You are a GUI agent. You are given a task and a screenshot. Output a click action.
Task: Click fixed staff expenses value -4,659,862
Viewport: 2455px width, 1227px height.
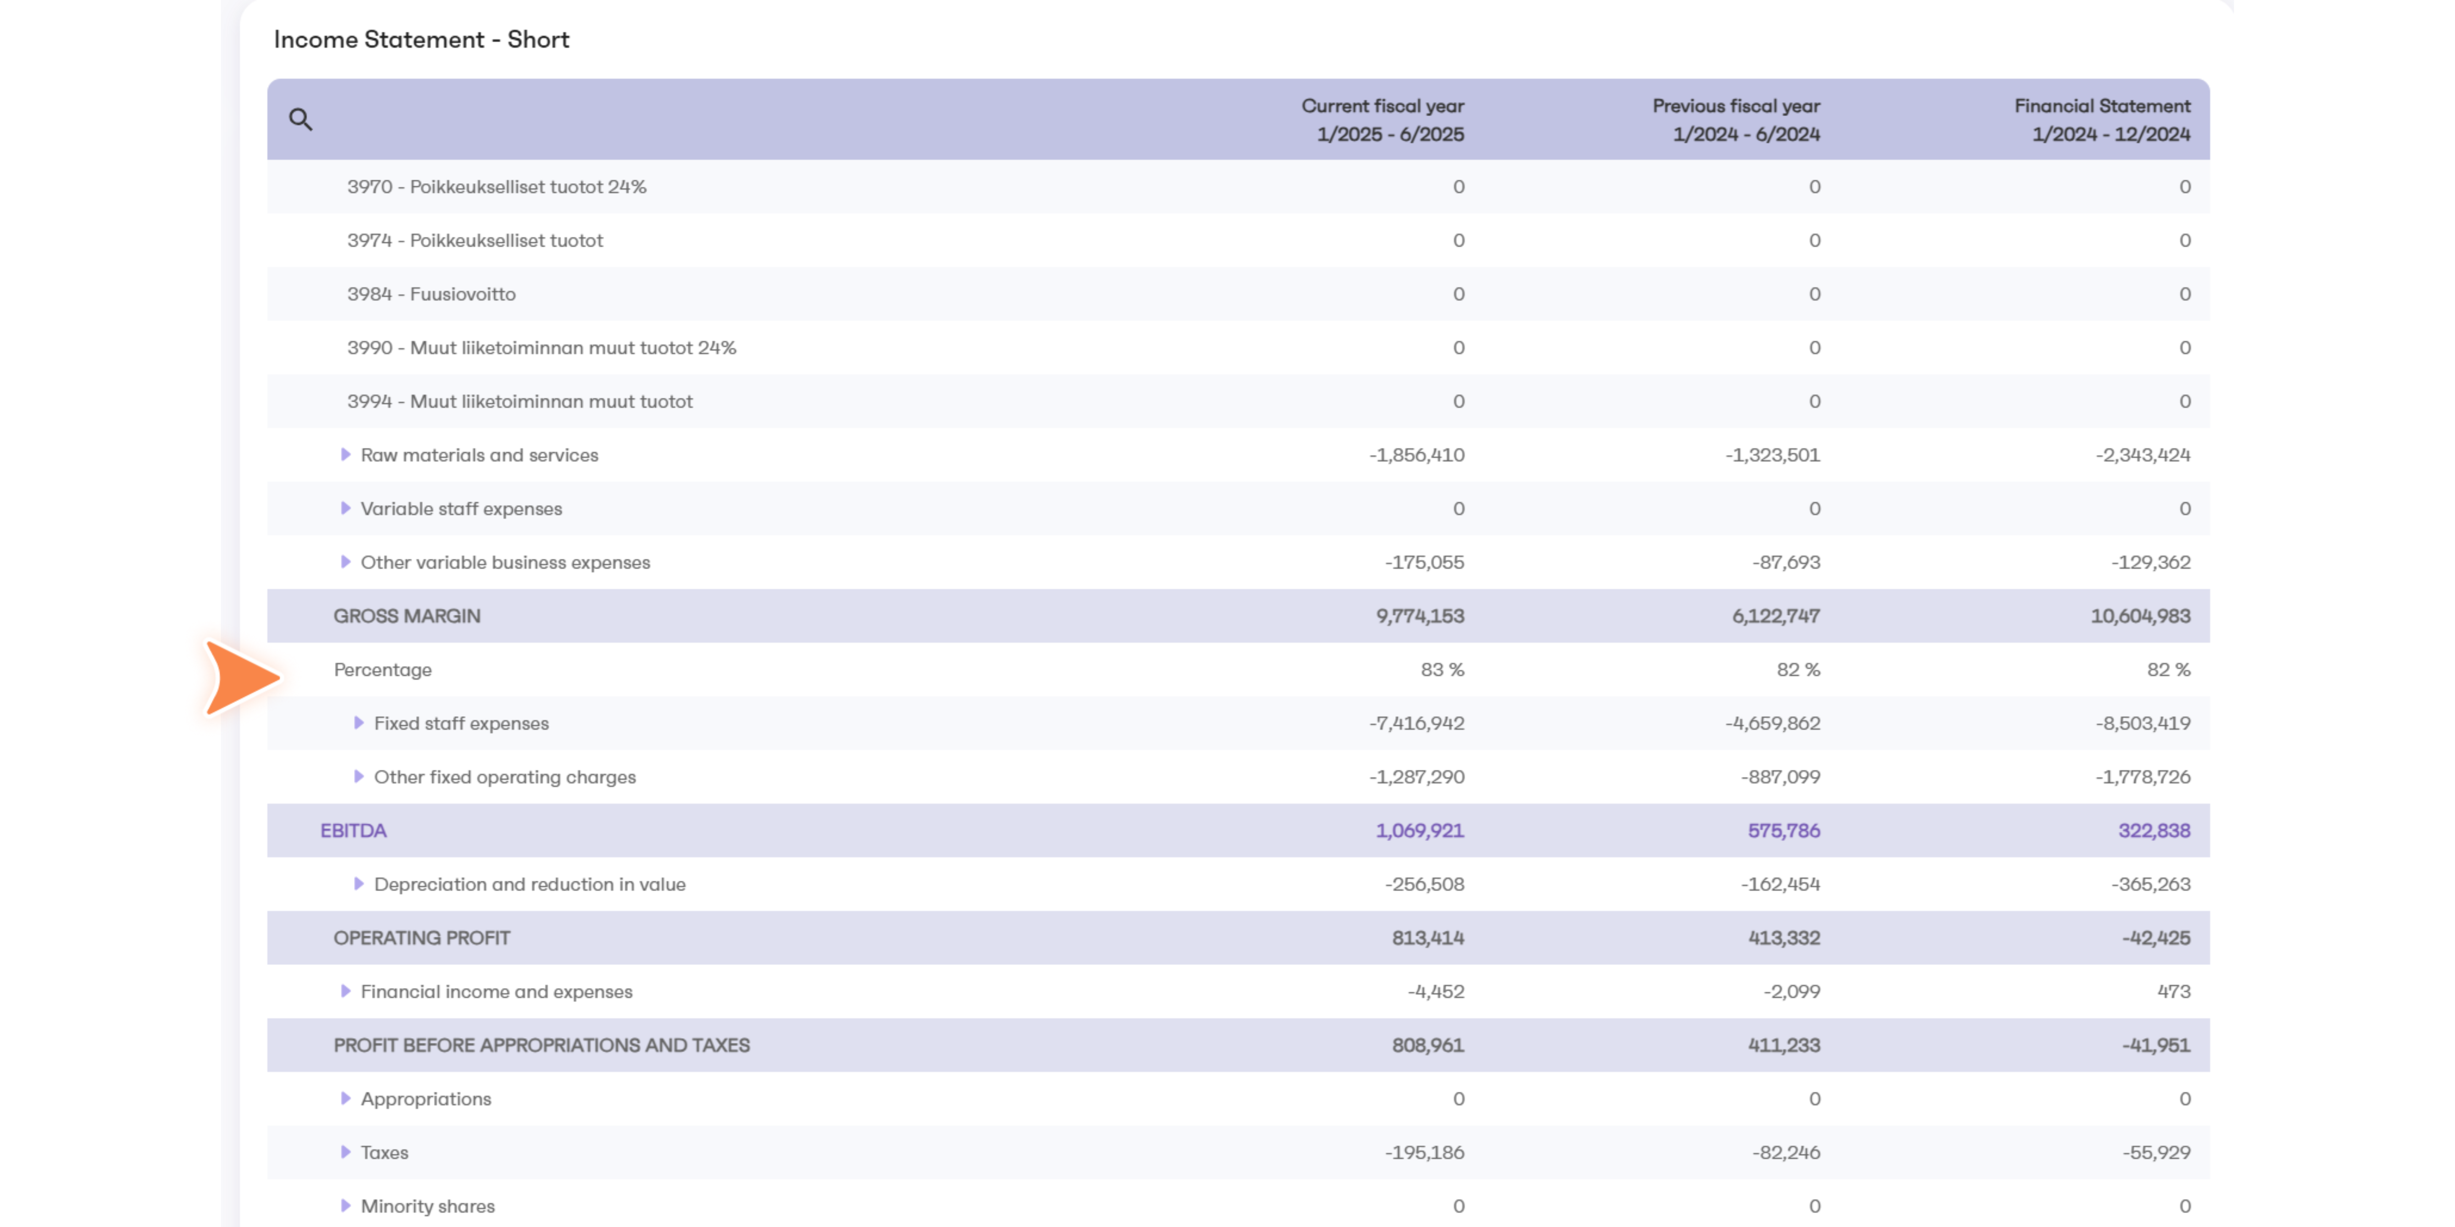[1773, 723]
